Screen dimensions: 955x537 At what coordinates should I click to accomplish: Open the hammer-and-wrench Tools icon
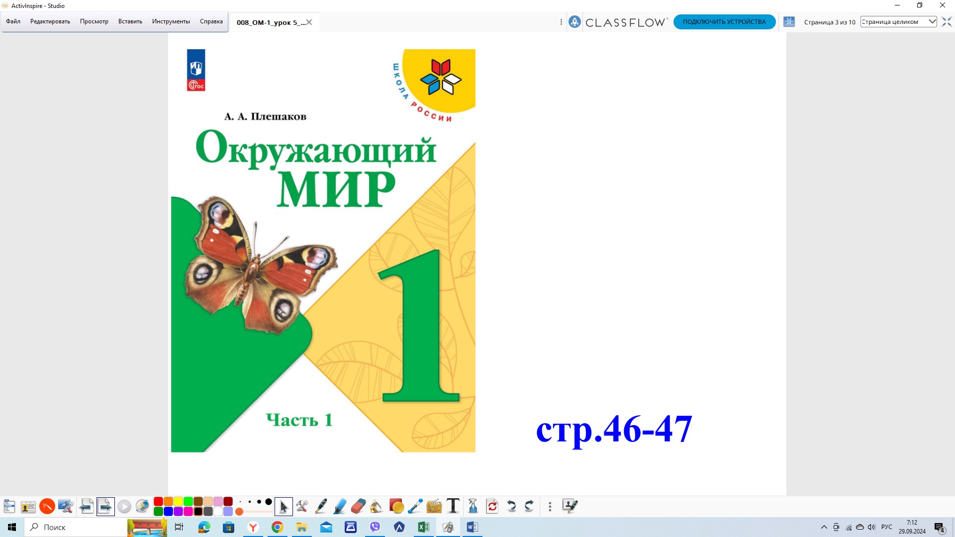(x=302, y=507)
